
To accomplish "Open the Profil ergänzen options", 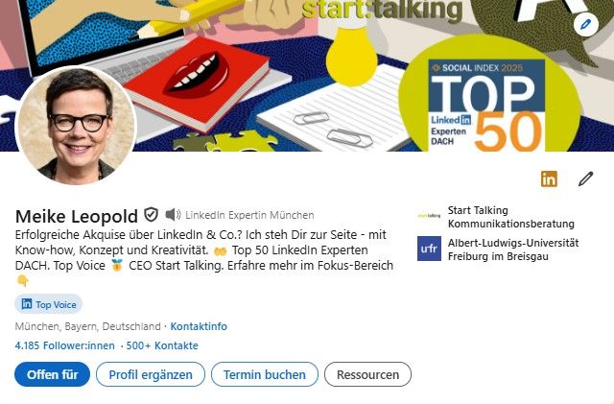I will click(x=151, y=374).
